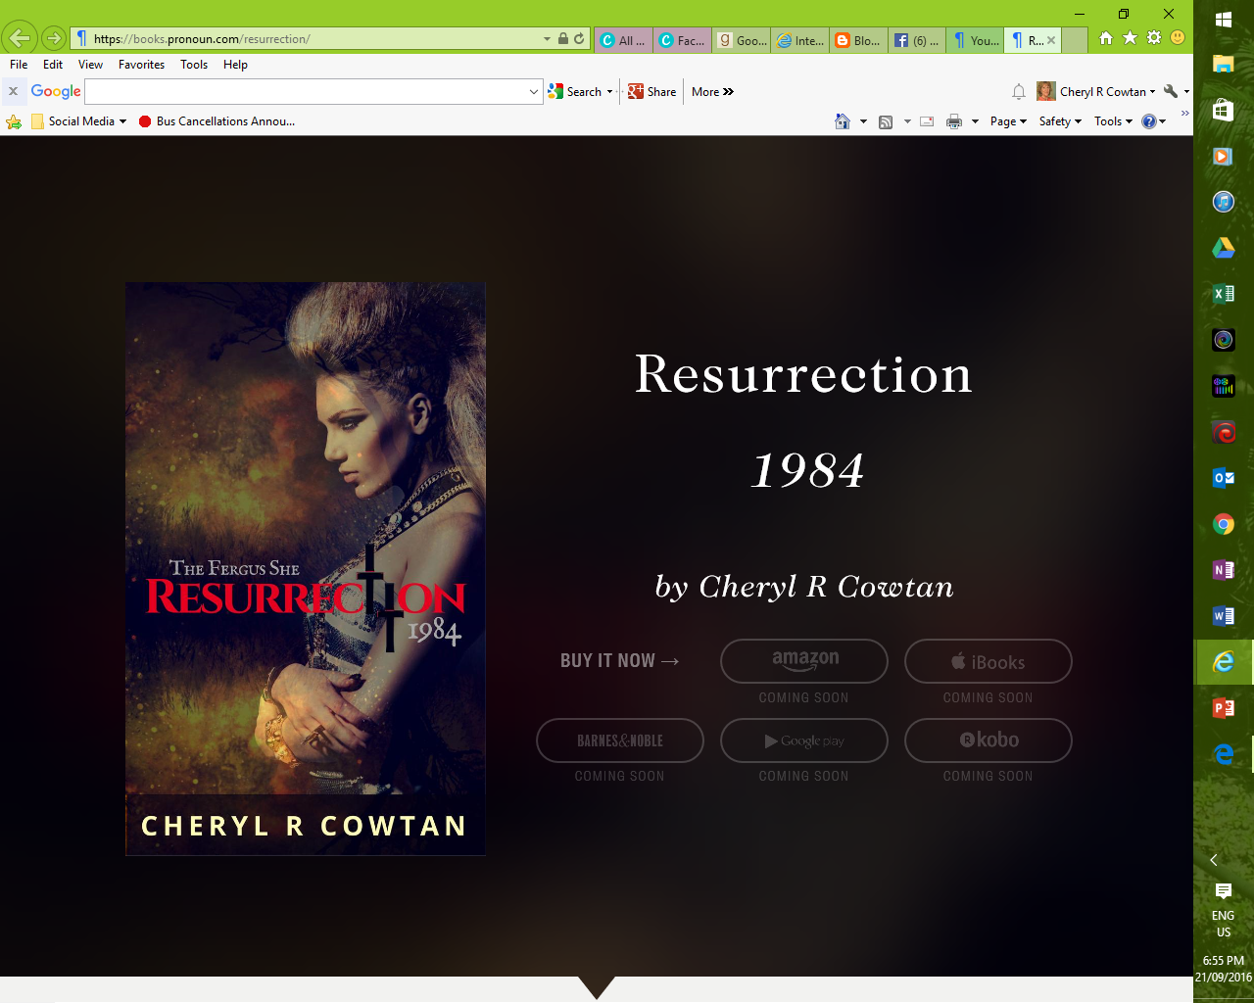Expand the More toolbar options
The image size is (1254, 1003).
pyautogui.click(x=712, y=91)
